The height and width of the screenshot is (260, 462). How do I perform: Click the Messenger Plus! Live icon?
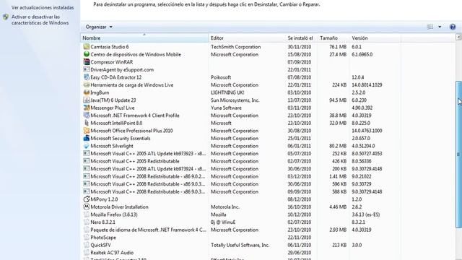(87, 108)
